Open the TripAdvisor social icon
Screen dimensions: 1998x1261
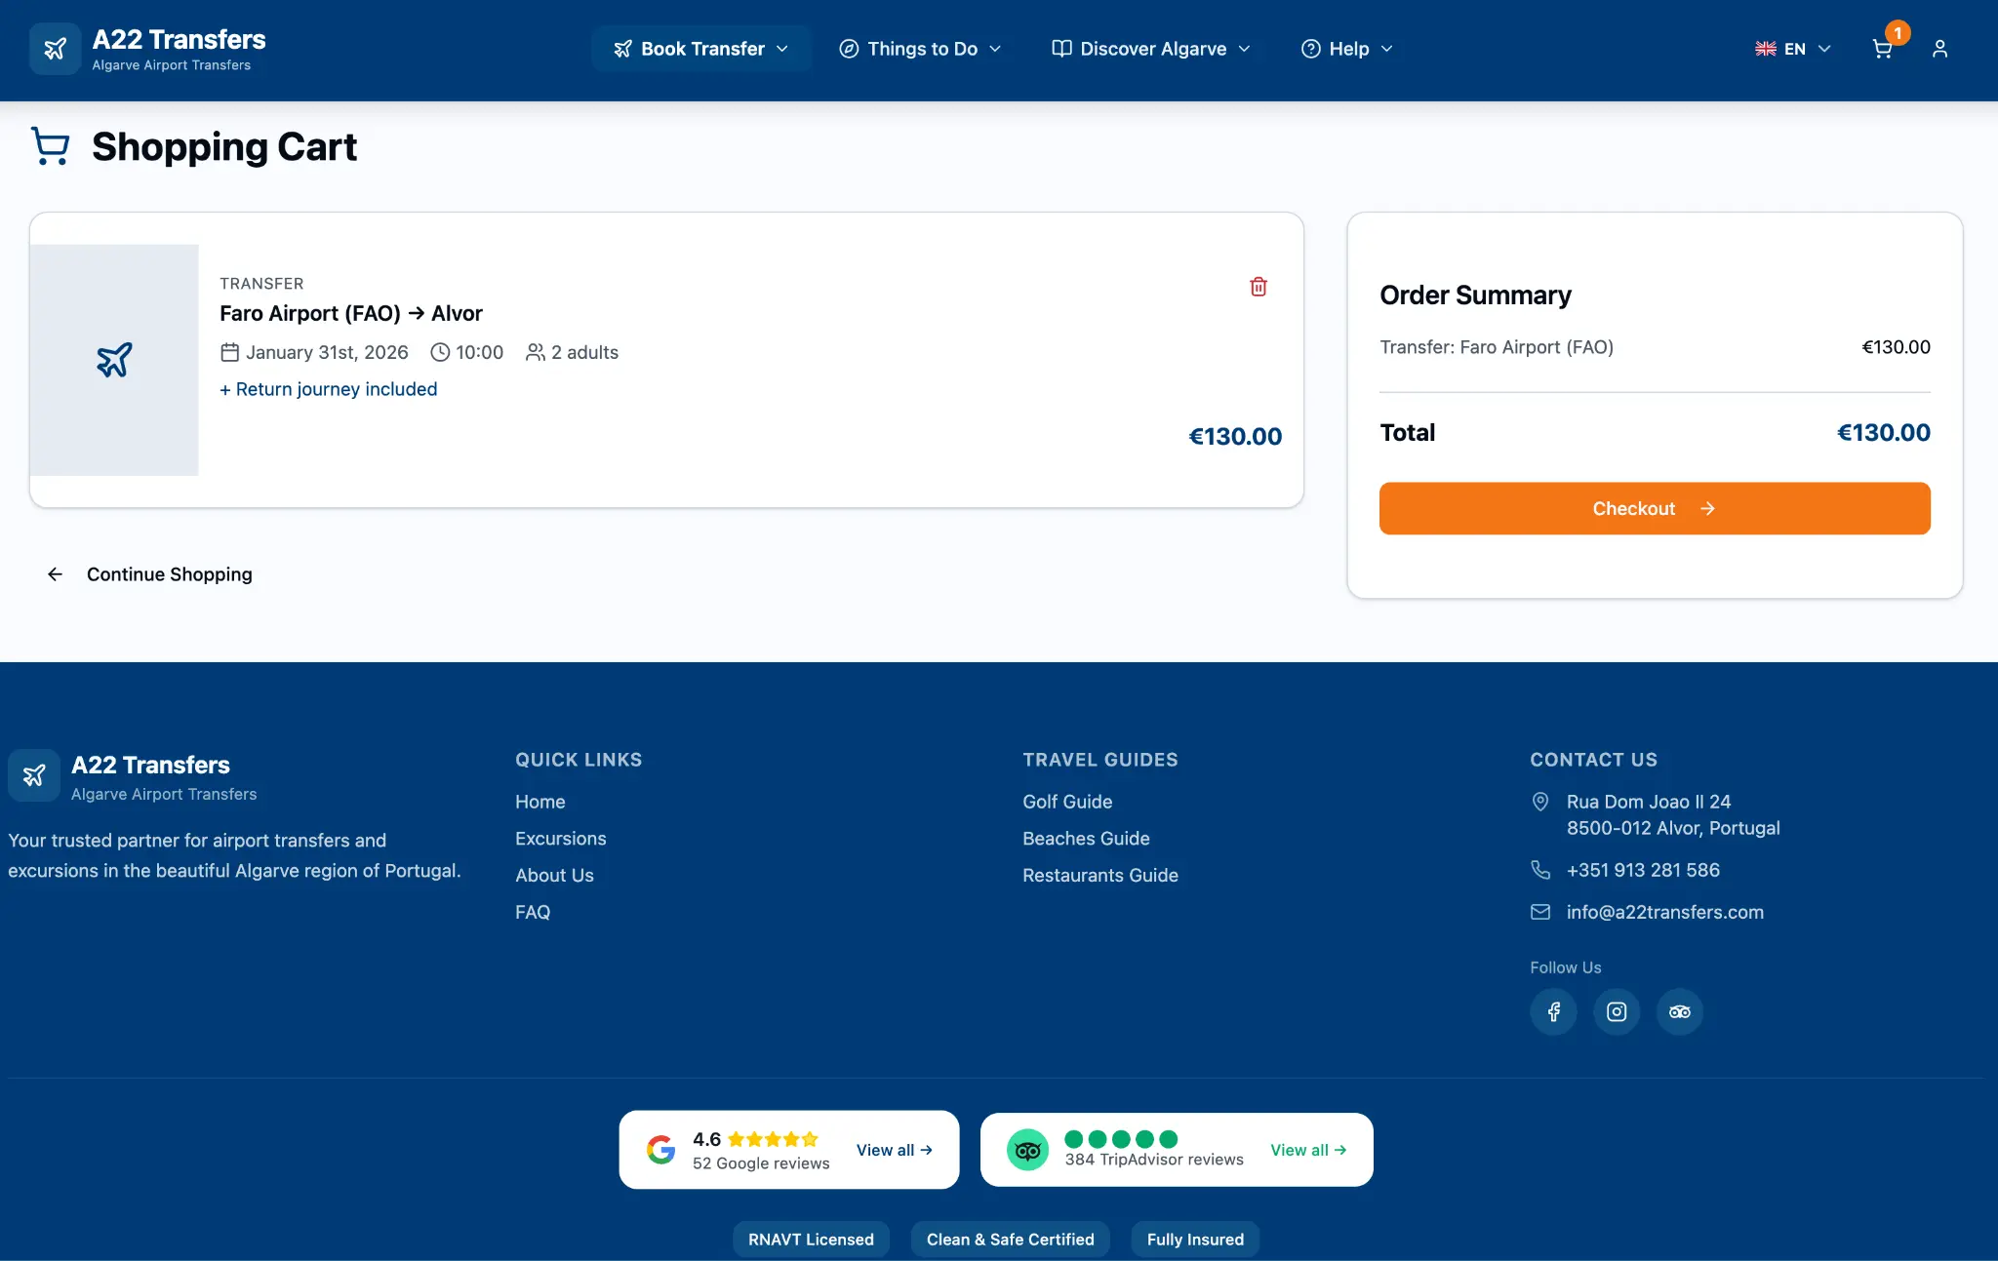[1680, 1011]
